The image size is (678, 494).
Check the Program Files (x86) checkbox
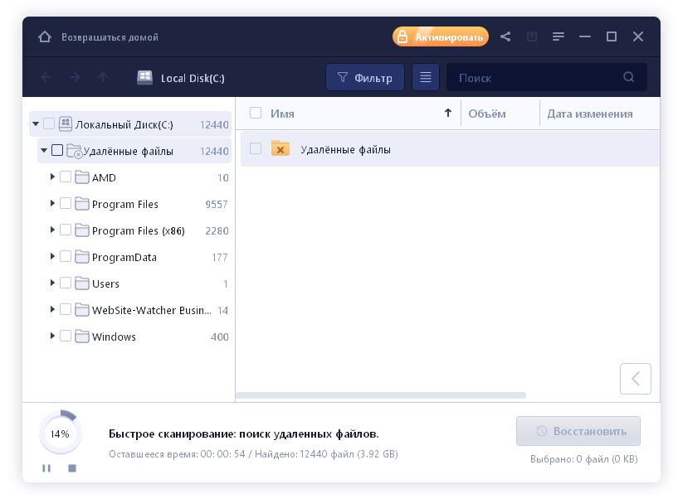[x=66, y=230]
